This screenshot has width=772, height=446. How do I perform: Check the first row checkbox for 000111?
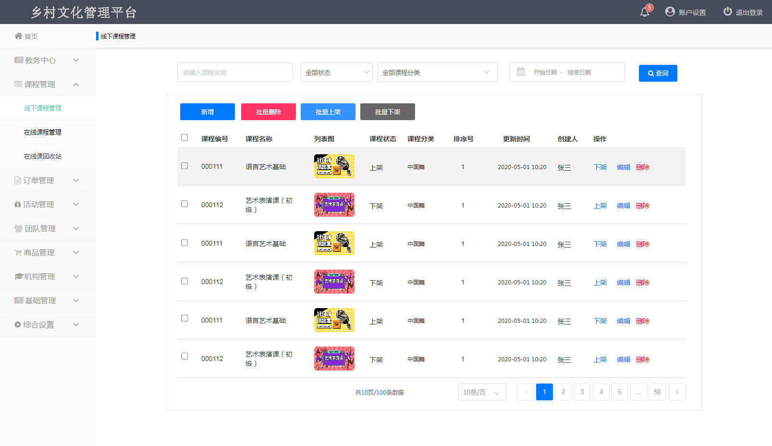tap(184, 166)
